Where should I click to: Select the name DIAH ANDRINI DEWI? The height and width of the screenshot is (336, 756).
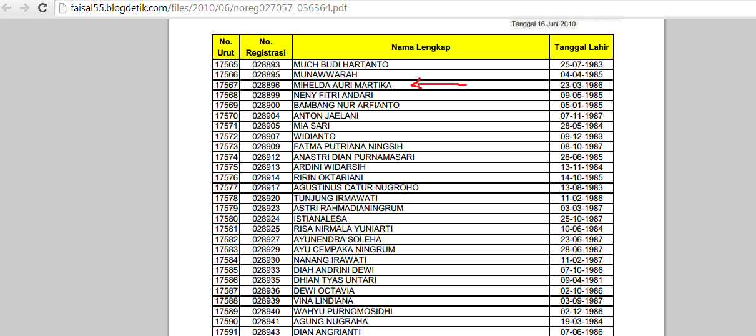(333, 270)
